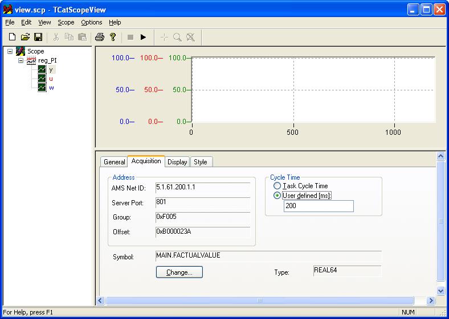Click the Server Port field 801
Screen dimensions: 449x319
(x=203, y=202)
